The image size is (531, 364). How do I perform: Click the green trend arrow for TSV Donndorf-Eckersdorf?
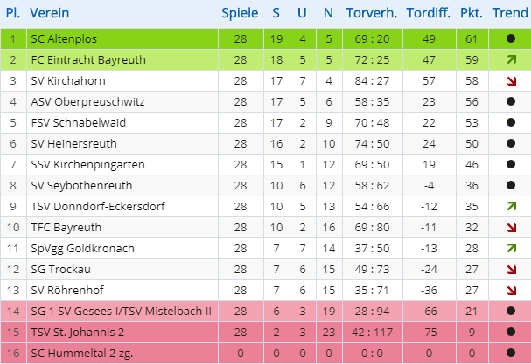coord(510,207)
